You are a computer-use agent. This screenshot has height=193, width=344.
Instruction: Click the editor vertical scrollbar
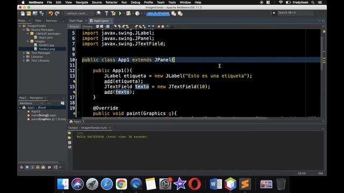[x=321, y=54]
